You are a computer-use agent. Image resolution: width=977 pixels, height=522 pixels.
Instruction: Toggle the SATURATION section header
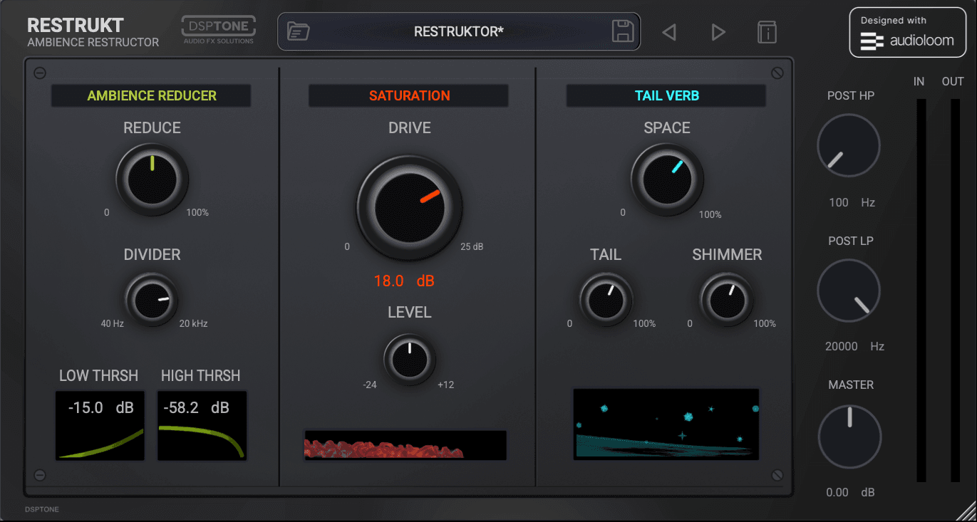[409, 95]
